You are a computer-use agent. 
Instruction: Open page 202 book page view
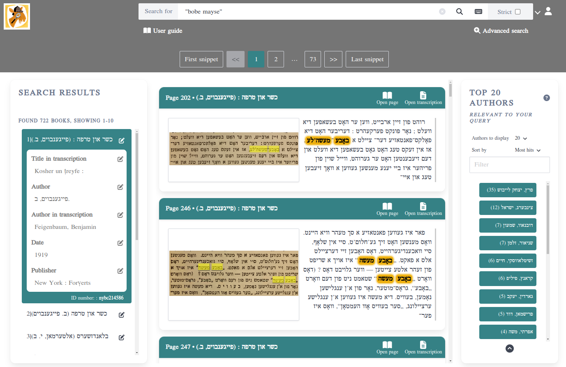point(387,98)
